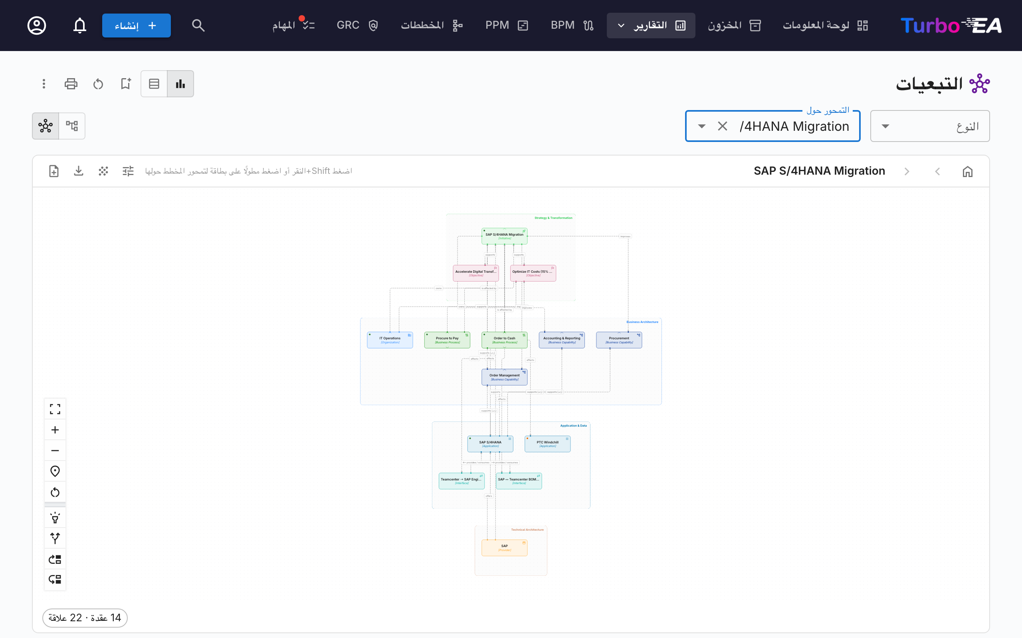Zoom in on the diagram canvas

click(x=55, y=429)
